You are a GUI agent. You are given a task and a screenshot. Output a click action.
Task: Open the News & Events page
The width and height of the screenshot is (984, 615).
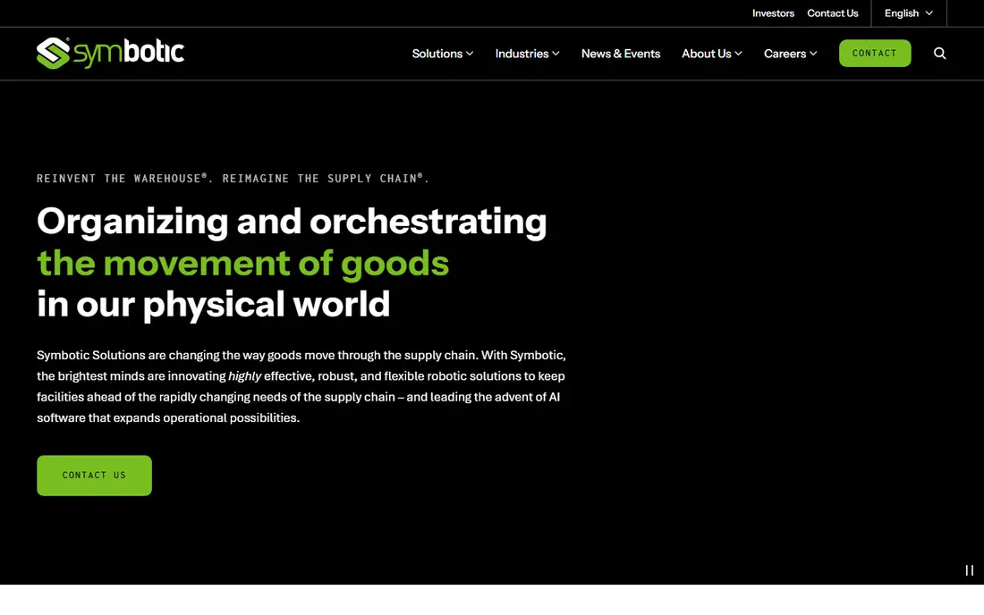pos(621,54)
